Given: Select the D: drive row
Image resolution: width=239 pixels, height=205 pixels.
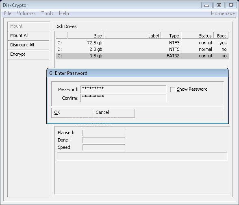Looking at the screenshot, I should [x=142, y=50].
